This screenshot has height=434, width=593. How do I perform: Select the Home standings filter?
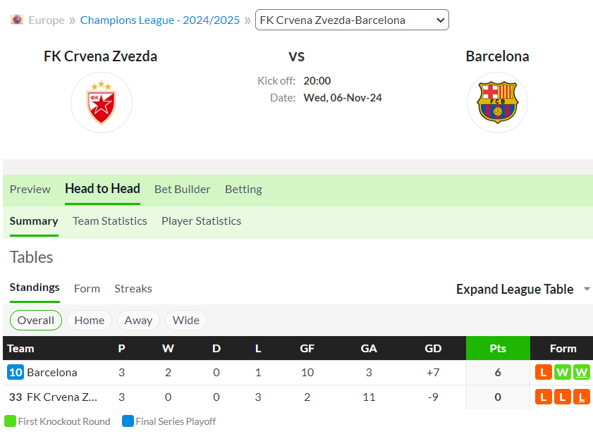coord(90,320)
